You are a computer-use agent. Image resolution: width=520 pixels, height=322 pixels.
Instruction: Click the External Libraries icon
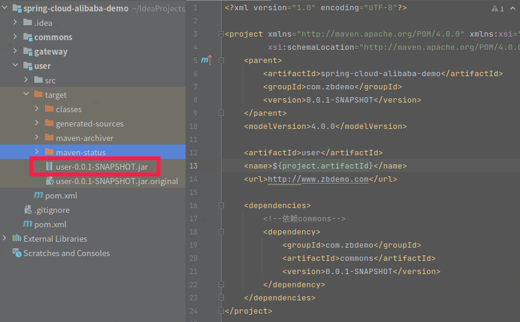[17, 238]
